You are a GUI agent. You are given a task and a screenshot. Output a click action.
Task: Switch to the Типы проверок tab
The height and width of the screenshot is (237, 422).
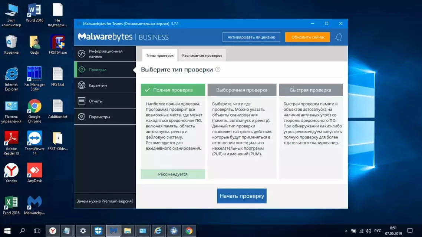click(x=159, y=55)
